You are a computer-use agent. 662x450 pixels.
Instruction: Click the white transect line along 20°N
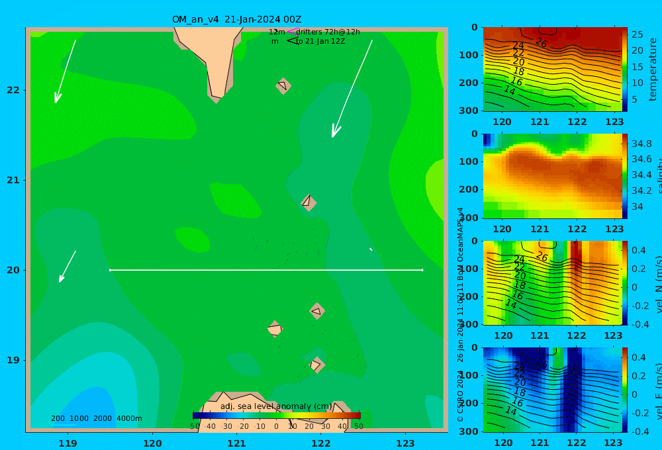point(266,270)
